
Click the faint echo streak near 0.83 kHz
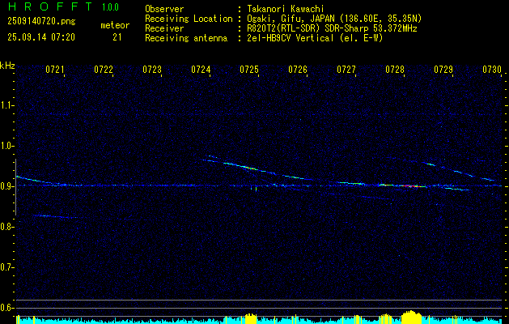54,216
